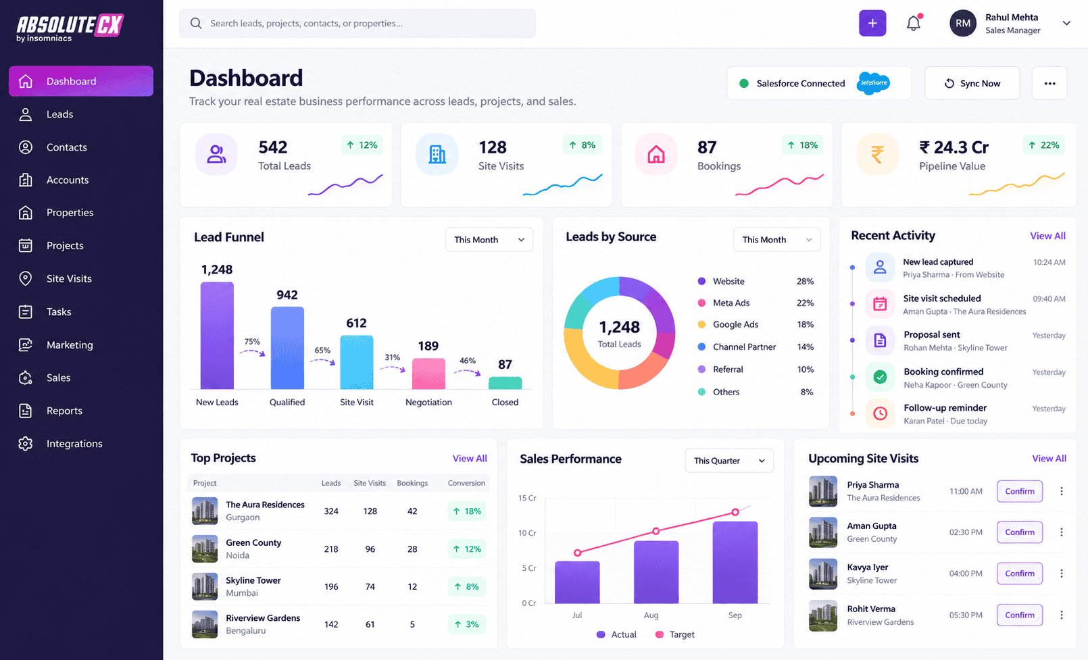
Task: Click the Pipeline Value rupee icon
Action: click(877, 154)
